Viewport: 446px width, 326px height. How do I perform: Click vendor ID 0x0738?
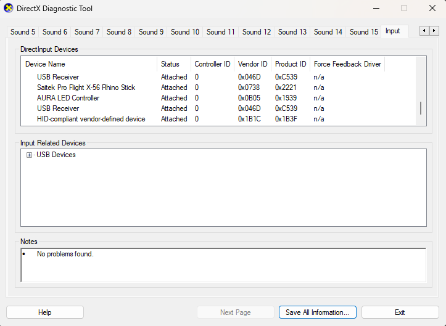click(x=249, y=88)
